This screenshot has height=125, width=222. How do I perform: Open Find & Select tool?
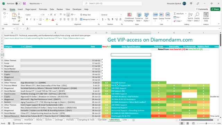coord(197,17)
